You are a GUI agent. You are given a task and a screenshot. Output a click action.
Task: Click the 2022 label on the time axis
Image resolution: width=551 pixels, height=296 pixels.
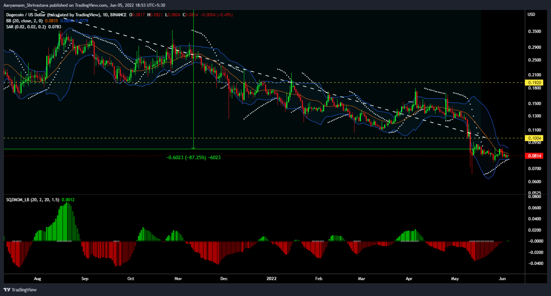click(x=272, y=278)
